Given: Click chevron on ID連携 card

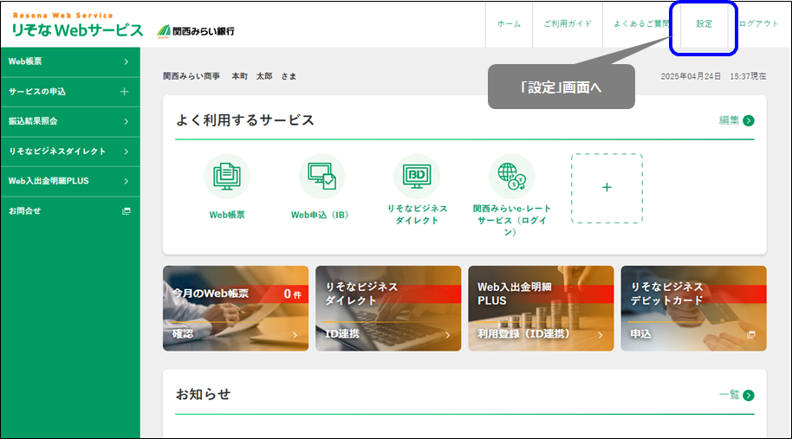Looking at the screenshot, I should pyautogui.click(x=447, y=334).
